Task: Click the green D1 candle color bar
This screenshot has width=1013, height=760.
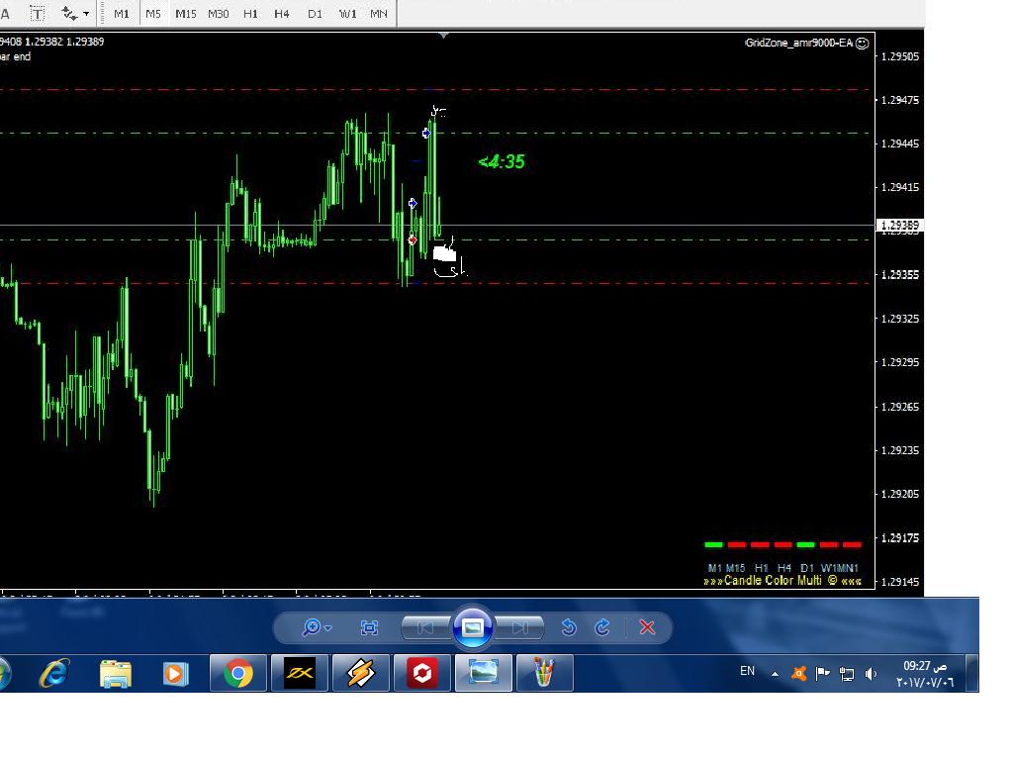Action: (x=805, y=545)
